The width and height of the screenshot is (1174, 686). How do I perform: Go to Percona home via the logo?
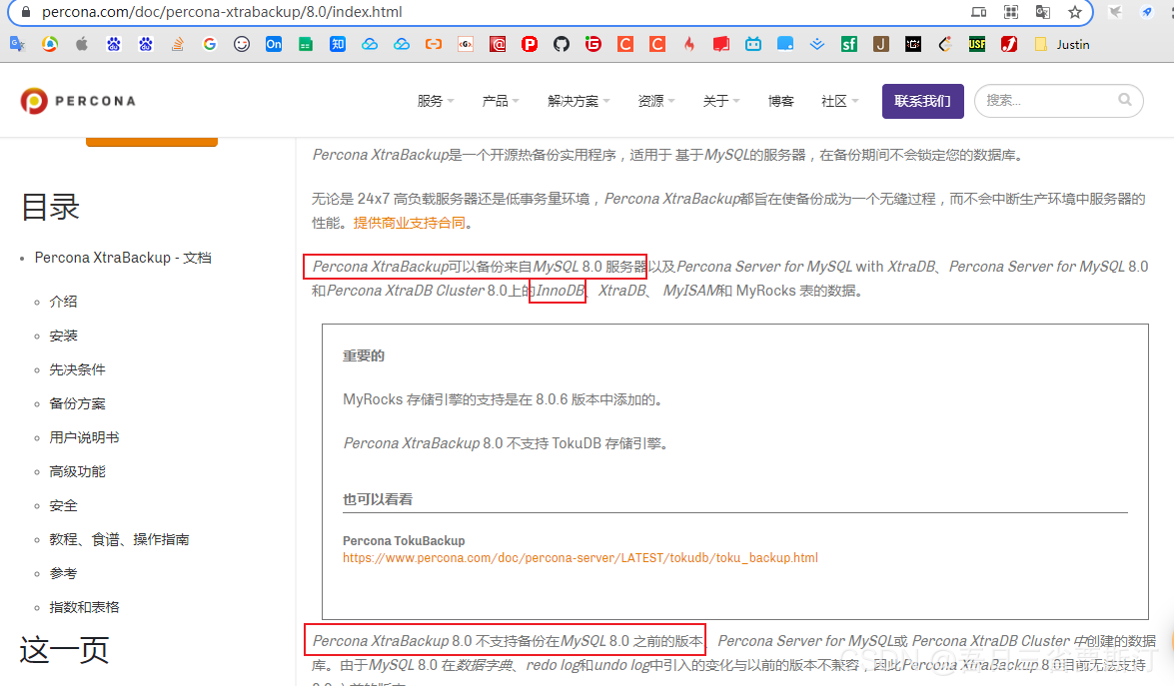78,101
